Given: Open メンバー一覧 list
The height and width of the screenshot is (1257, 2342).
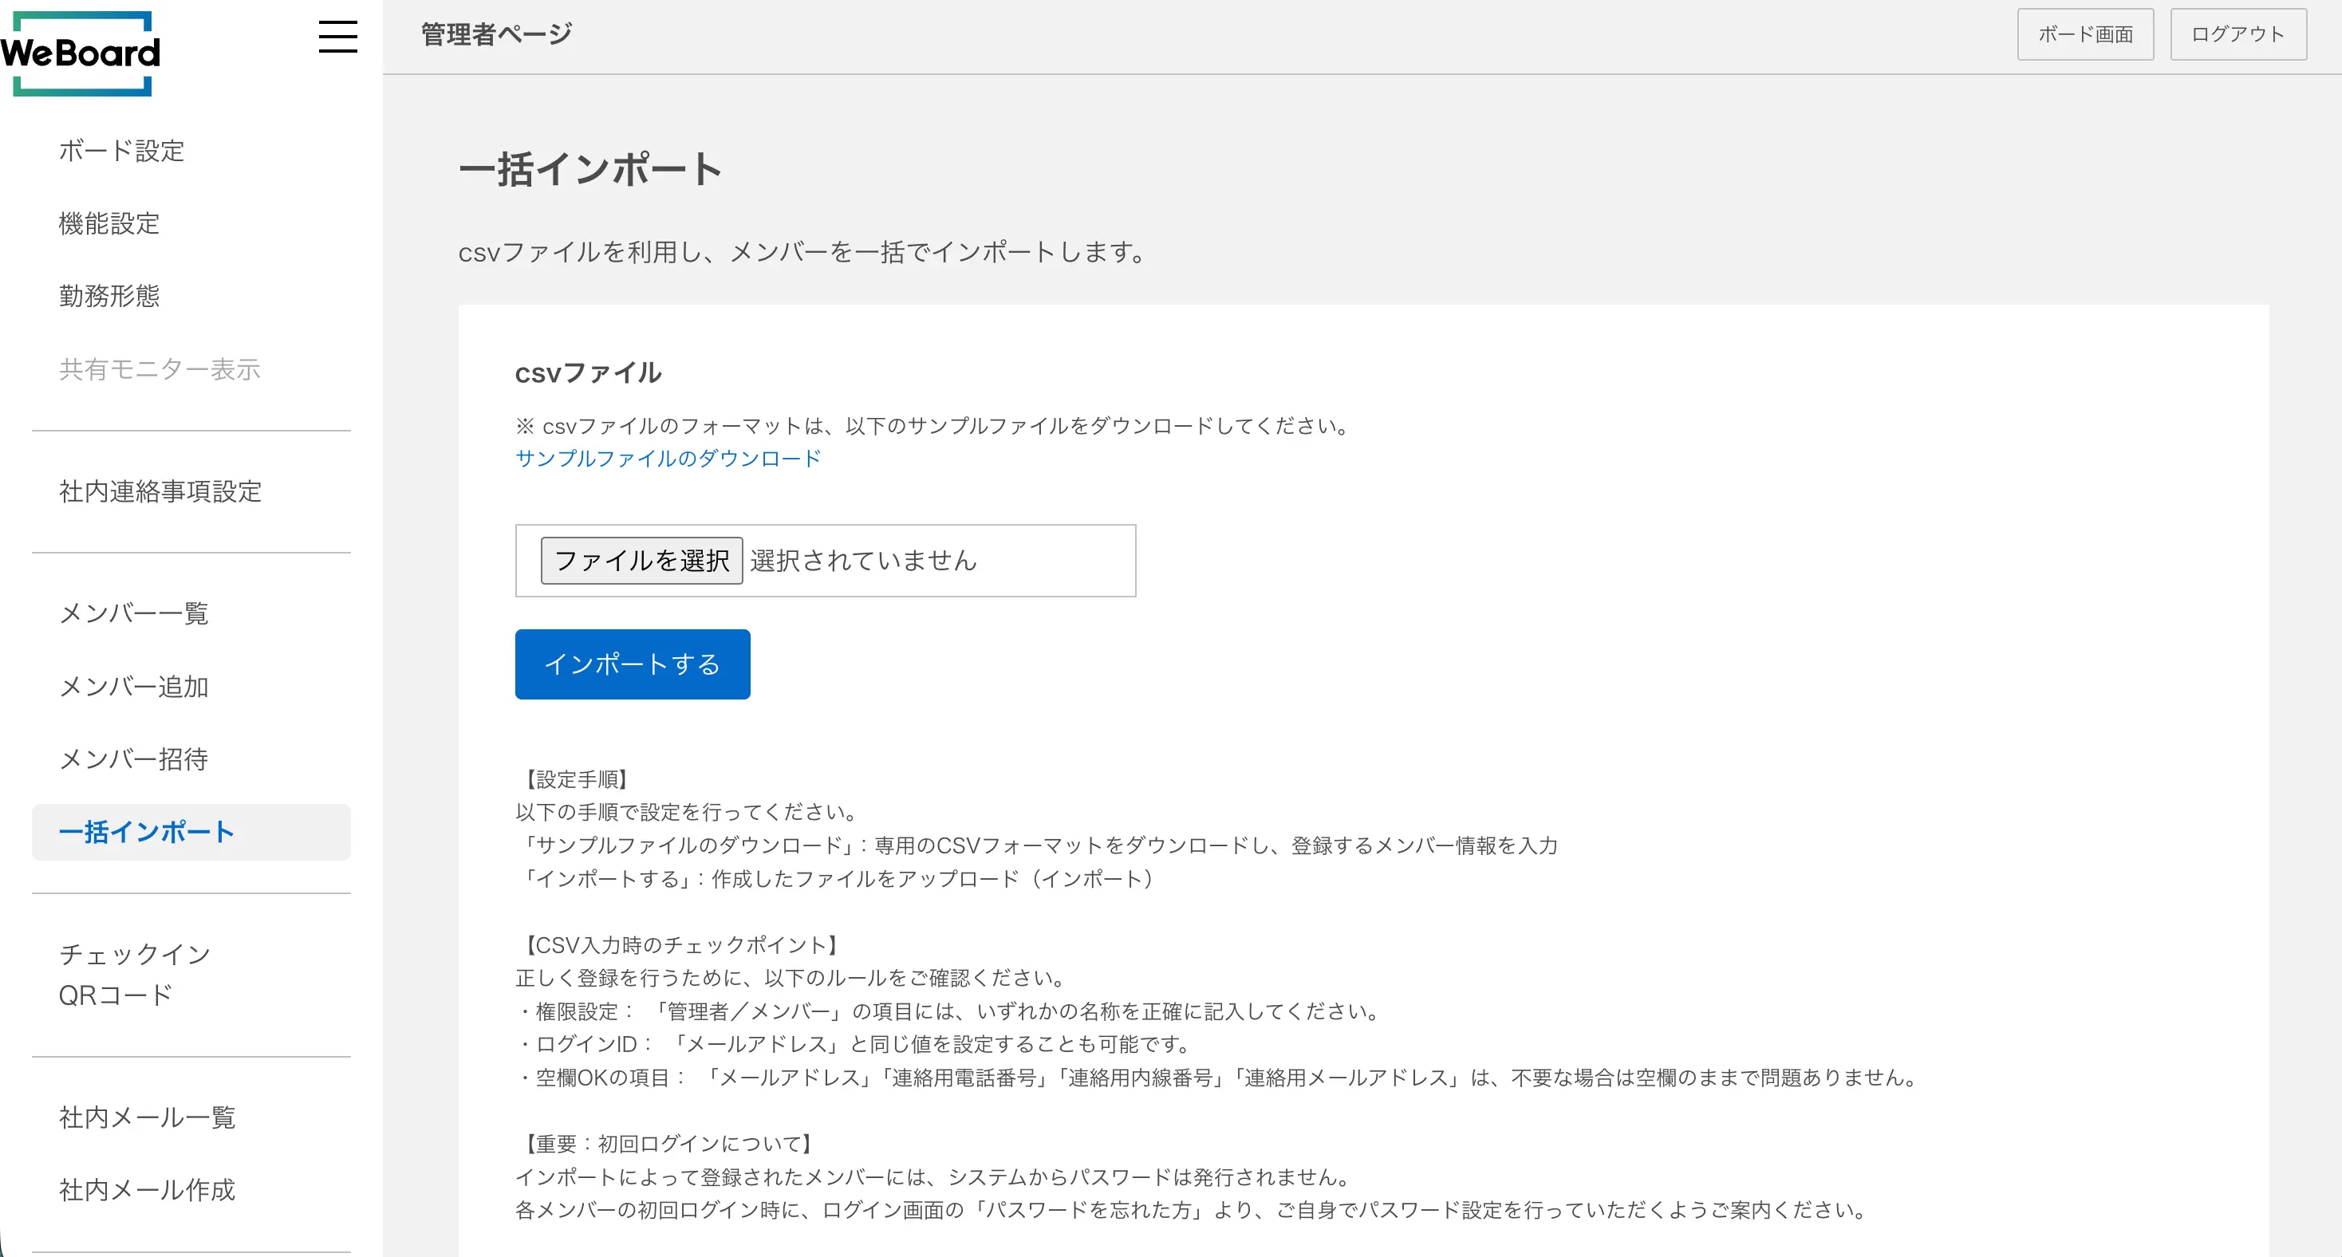Looking at the screenshot, I should click(x=134, y=613).
